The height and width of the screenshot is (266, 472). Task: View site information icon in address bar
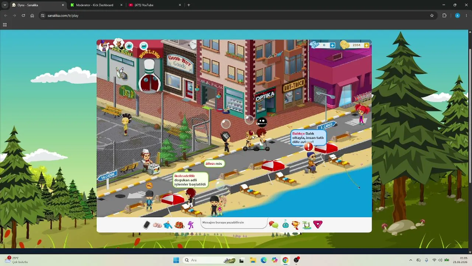pyautogui.click(x=43, y=16)
